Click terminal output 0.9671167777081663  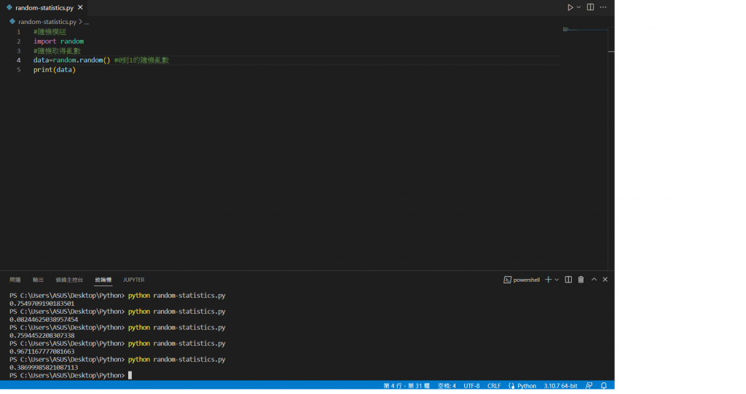point(42,352)
